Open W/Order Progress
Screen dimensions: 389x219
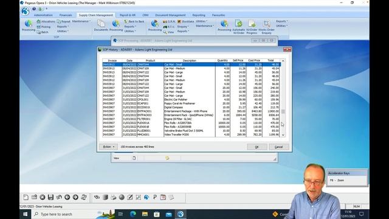[x=252, y=27]
